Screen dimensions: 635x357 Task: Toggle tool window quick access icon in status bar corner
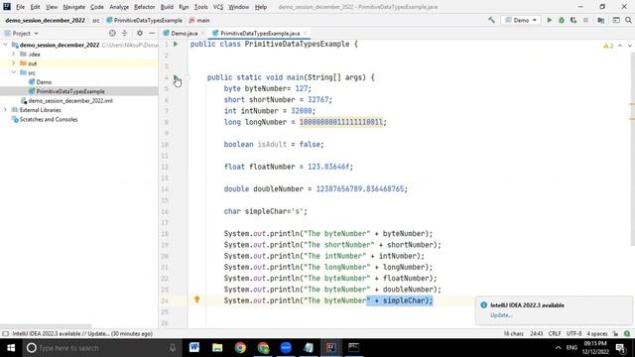[x=5, y=333]
